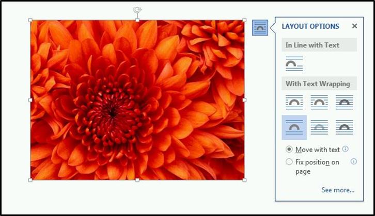Click the 'LAYOUT OPTIONS' title

coord(310,26)
